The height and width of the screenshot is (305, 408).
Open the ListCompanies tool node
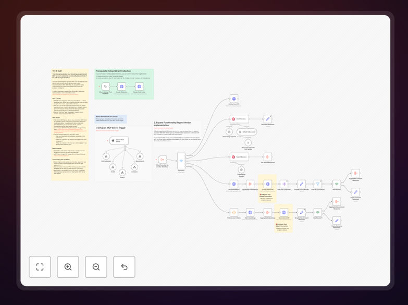point(106,156)
